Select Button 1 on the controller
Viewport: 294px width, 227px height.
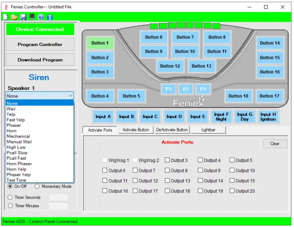pyautogui.click(x=100, y=43)
